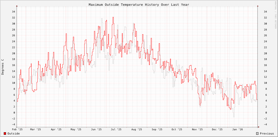This screenshot has height=137, width=278.
Task: Pick the Jul '25 month label
Action: pyautogui.click(x=116, y=129)
